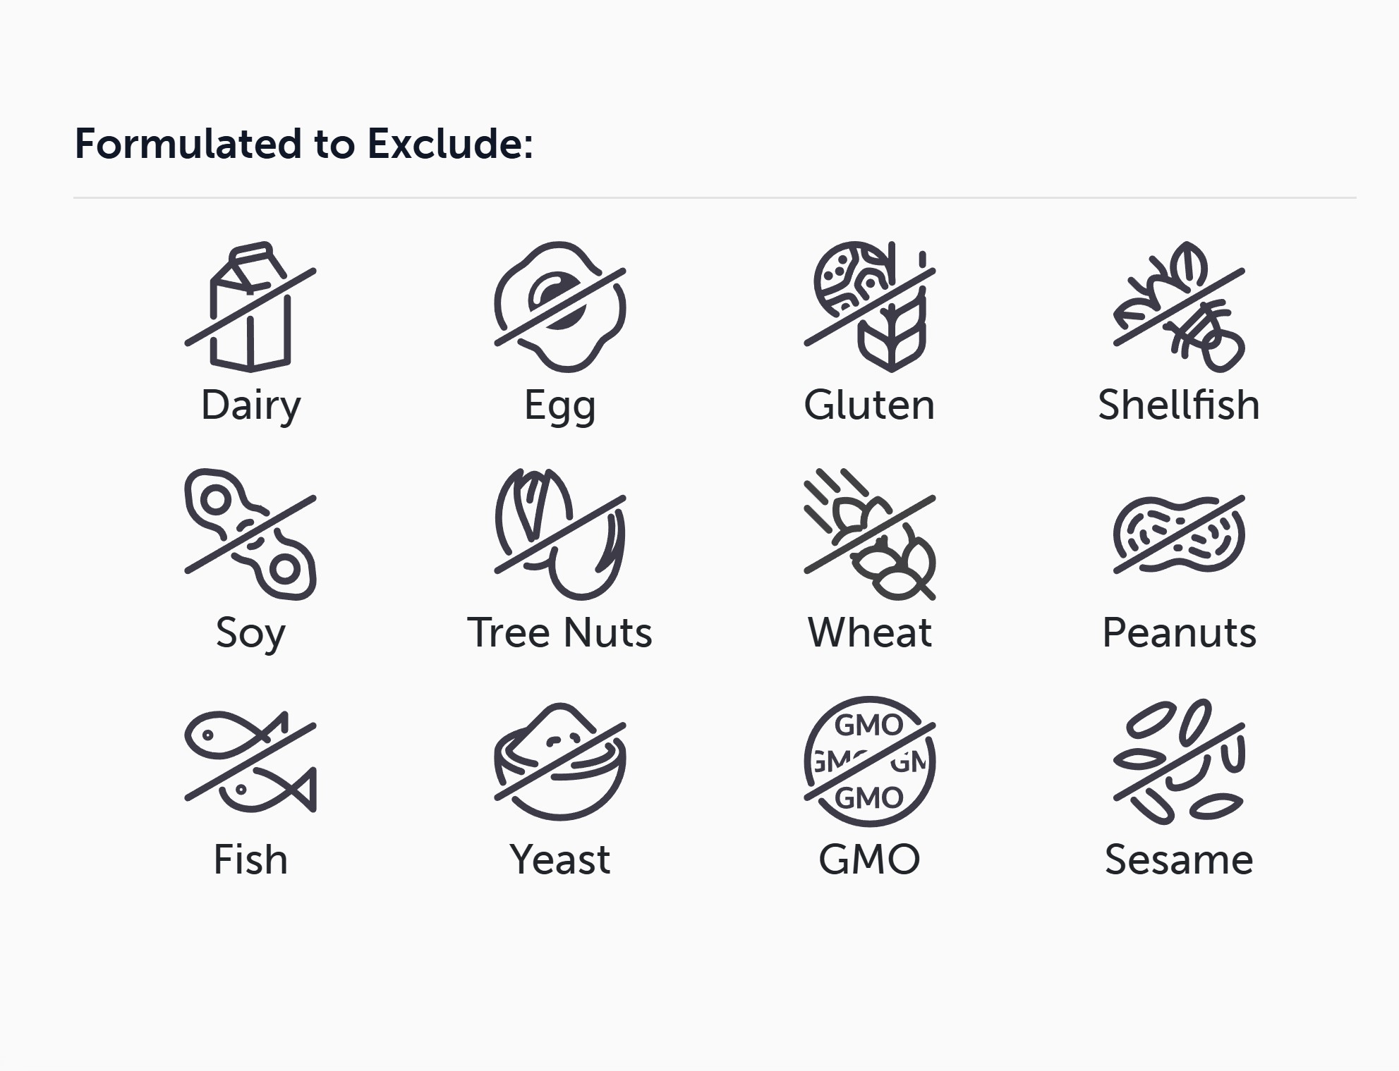Click the crossed-out milk carton Dairy icon
Image resolution: width=1399 pixels, height=1071 pixels.
[250, 307]
